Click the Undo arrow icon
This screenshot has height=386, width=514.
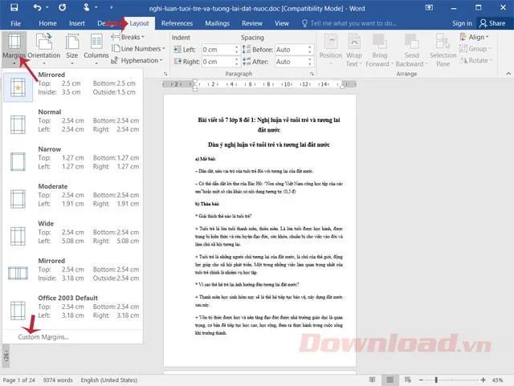(x=37, y=7)
